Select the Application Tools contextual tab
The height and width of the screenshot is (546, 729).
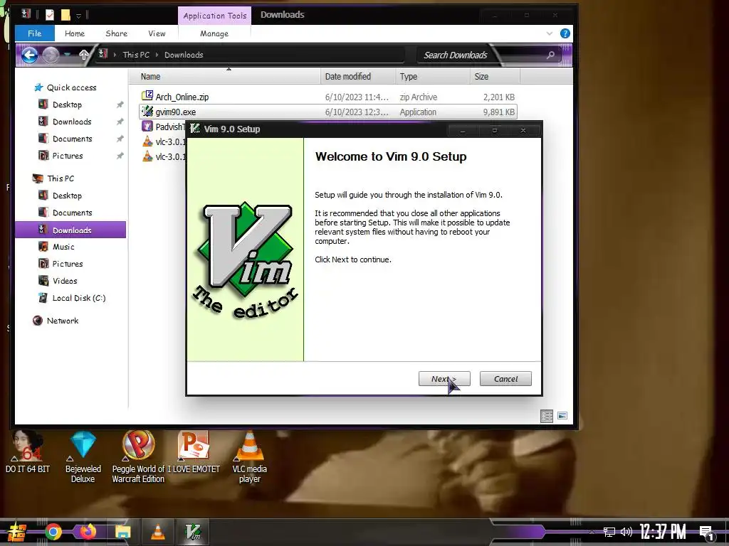(x=215, y=16)
